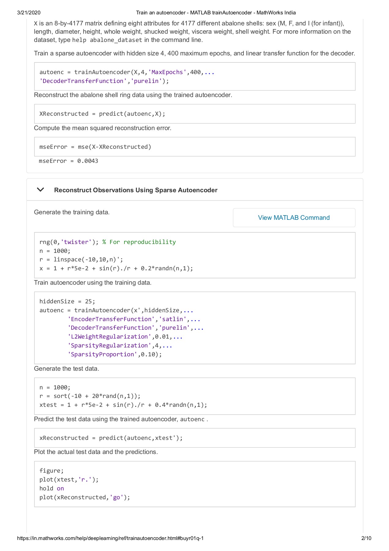The height and width of the screenshot is (551, 389).
Task: Click the mseError = 0.0043 output
Action: (69, 161)
